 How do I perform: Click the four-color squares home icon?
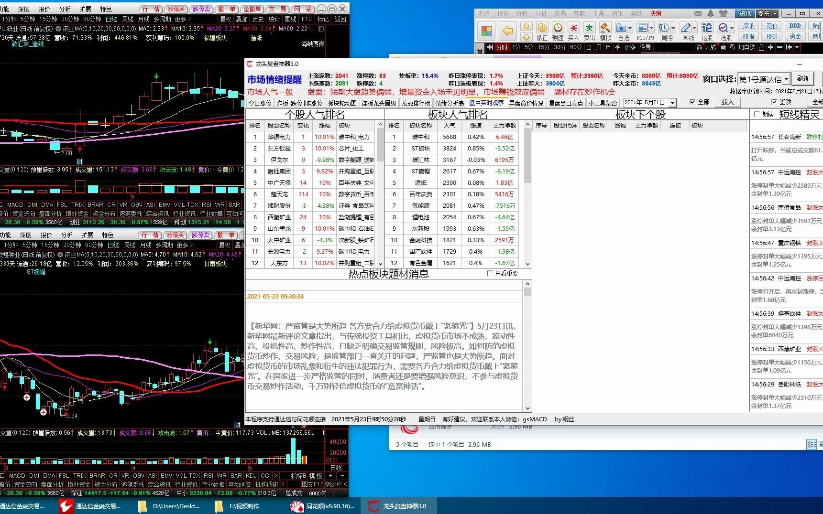pyautogui.click(x=486, y=32)
